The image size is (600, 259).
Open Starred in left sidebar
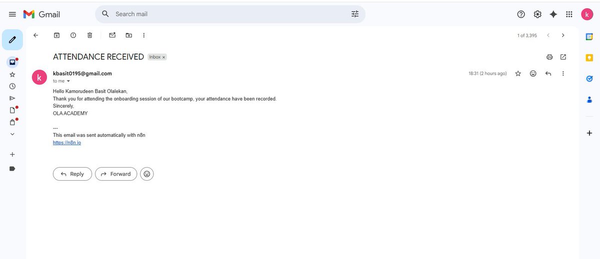coord(12,74)
